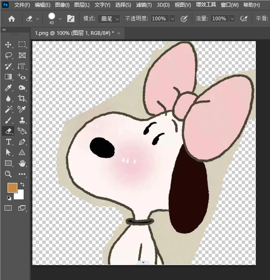Select the Move tool
The image size is (270, 280).
click(8, 44)
